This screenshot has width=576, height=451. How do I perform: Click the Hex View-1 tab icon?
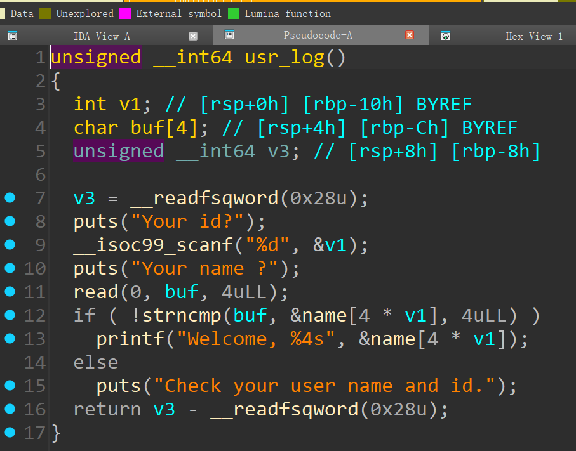click(x=446, y=36)
